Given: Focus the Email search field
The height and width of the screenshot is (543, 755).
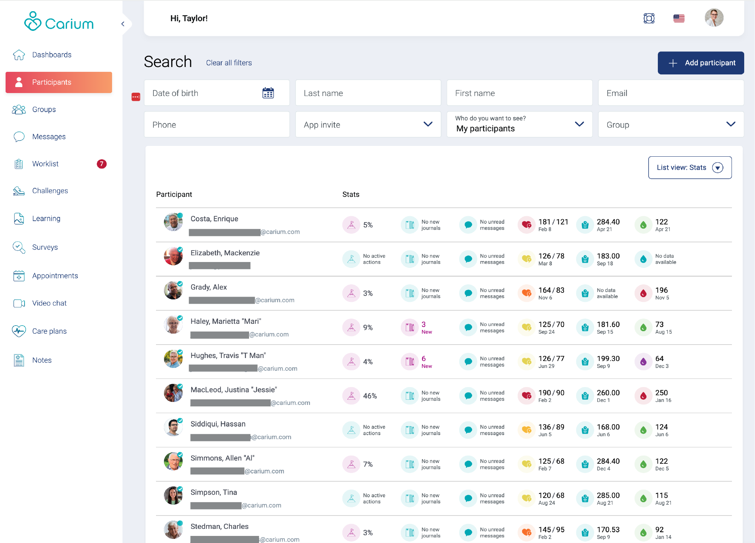Looking at the screenshot, I should tap(671, 93).
